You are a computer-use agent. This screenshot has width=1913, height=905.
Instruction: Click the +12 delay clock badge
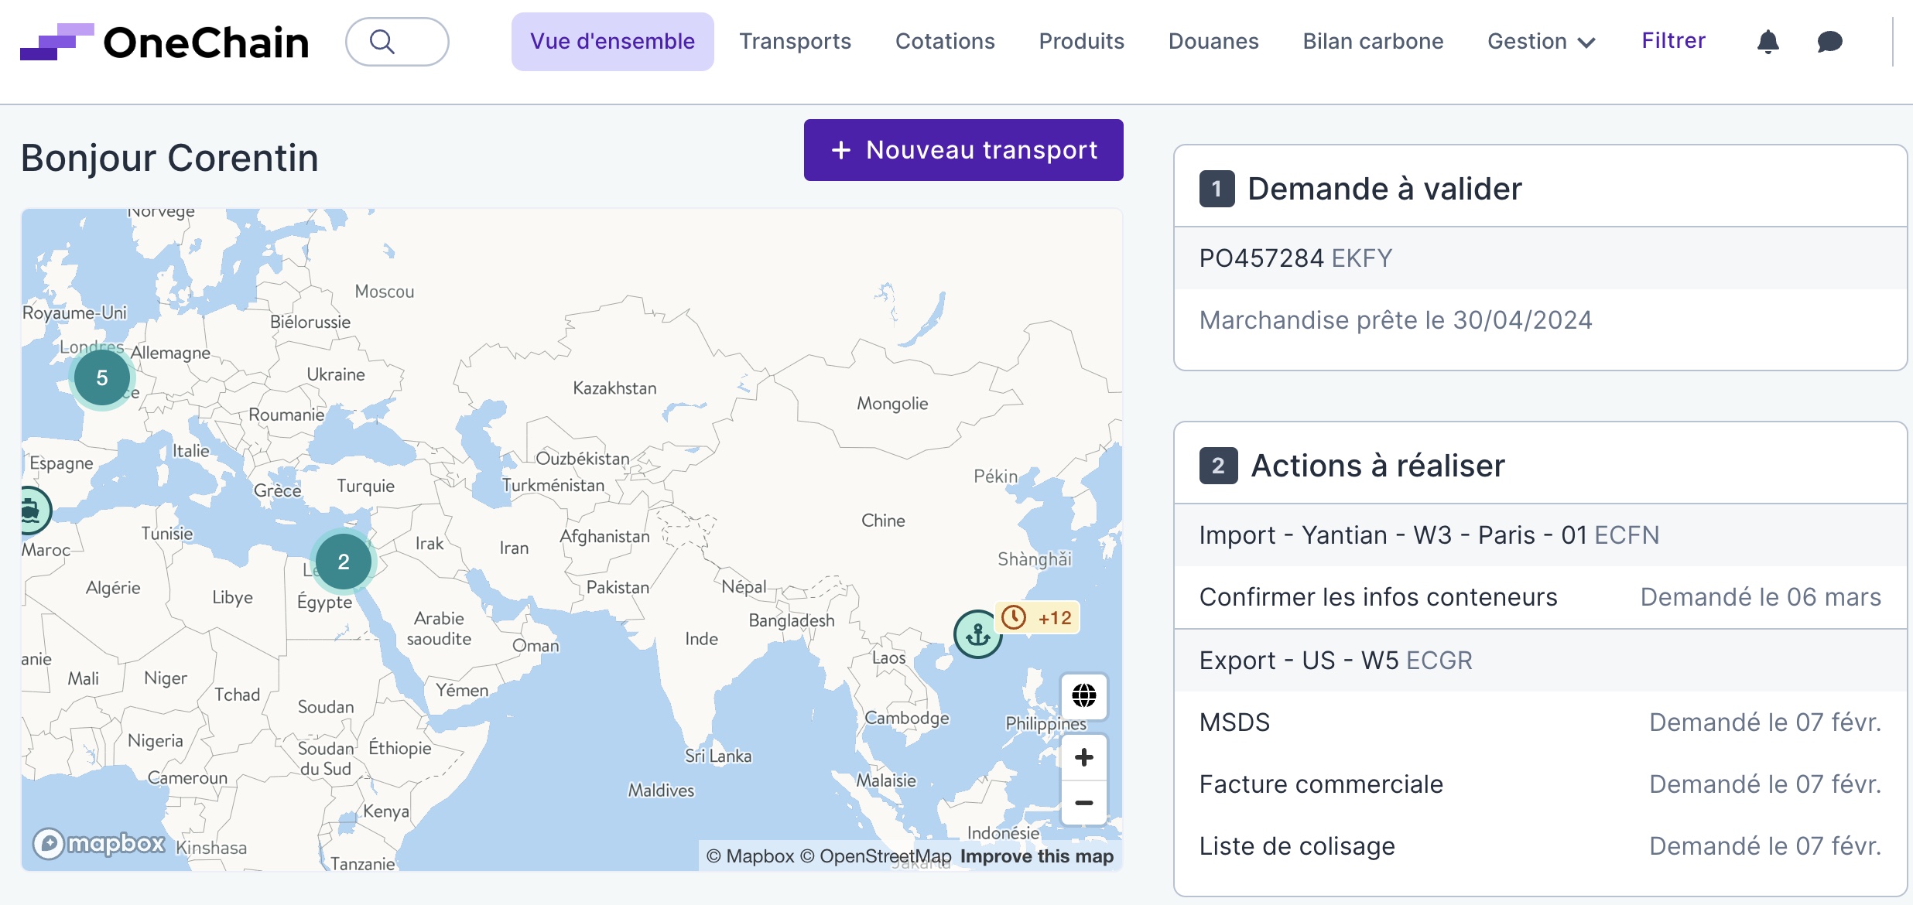pos(1037,618)
